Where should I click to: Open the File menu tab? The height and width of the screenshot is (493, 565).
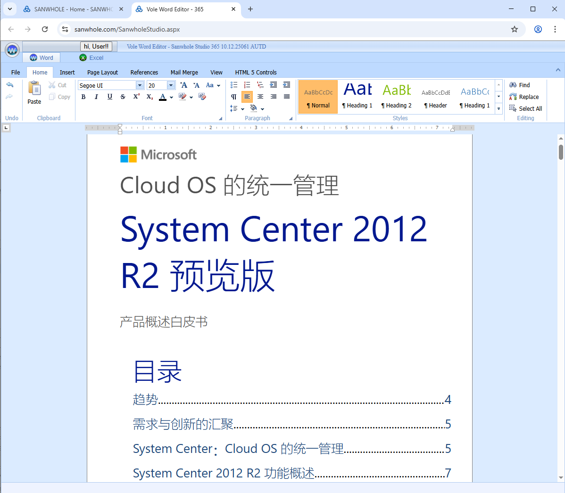[16, 73]
